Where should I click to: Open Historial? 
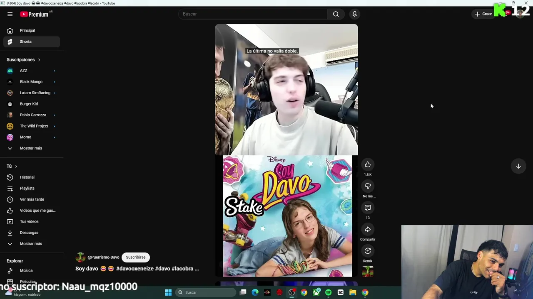point(32,177)
